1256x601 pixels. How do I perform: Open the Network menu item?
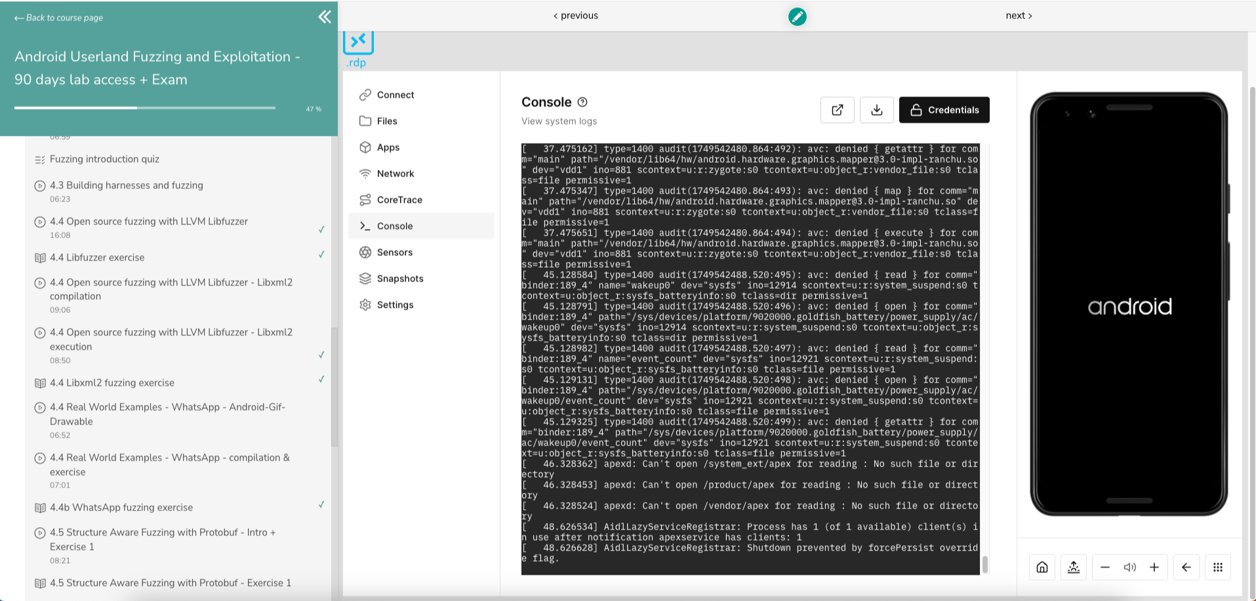pyautogui.click(x=421, y=174)
